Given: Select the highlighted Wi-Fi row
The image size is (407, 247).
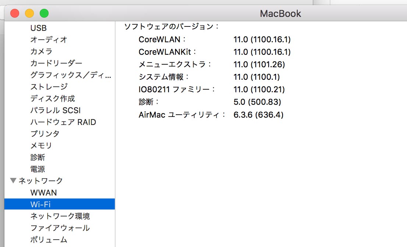Looking at the screenshot, I should (60, 204).
